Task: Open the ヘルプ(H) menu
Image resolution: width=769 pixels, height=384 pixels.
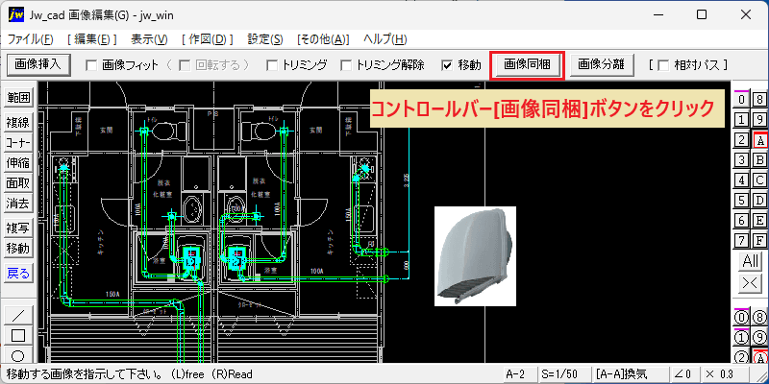Action: (385, 39)
